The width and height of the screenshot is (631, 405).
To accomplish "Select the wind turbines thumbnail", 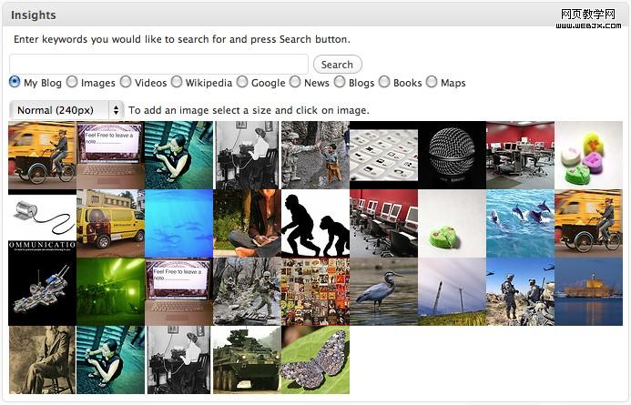I will pyautogui.click(x=452, y=291).
